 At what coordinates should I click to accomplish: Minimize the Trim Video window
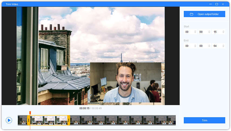click(210, 4)
